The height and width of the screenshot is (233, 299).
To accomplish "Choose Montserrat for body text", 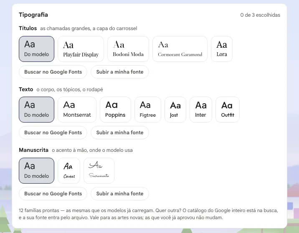I will [77, 110].
